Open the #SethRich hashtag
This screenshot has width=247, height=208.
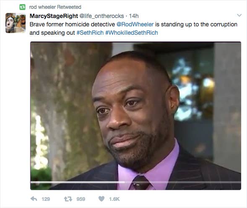pyautogui.click(x=90, y=33)
